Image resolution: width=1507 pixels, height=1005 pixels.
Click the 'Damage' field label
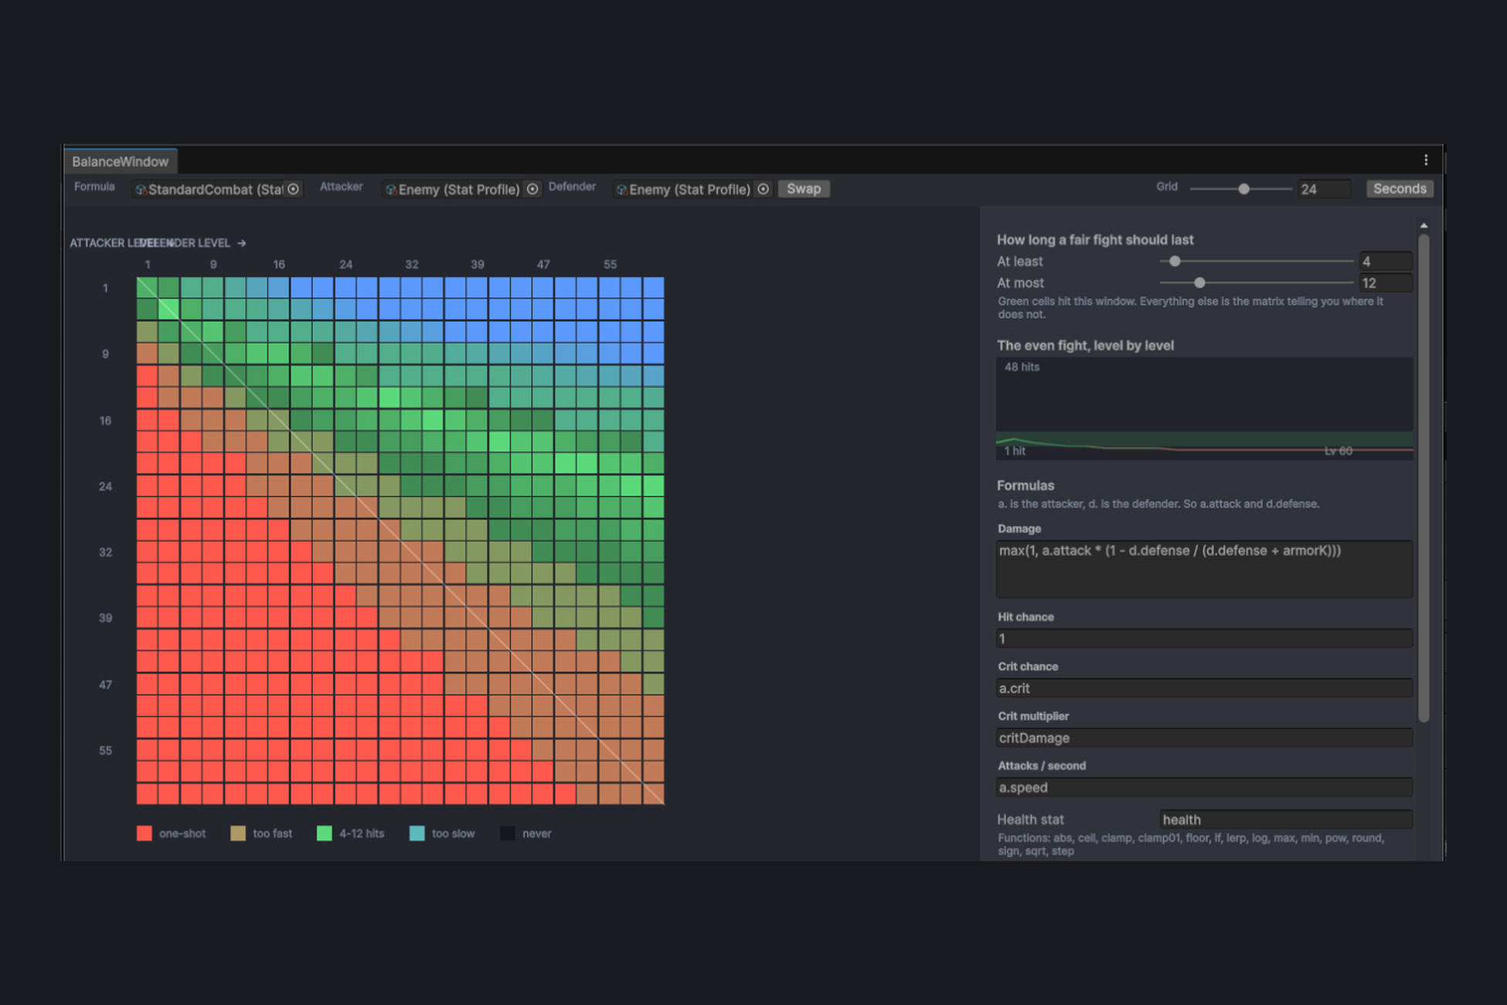click(1019, 529)
